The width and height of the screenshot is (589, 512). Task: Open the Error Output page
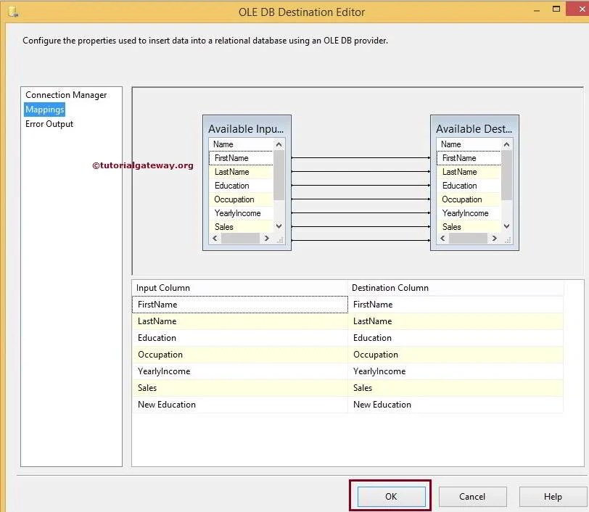pos(49,123)
